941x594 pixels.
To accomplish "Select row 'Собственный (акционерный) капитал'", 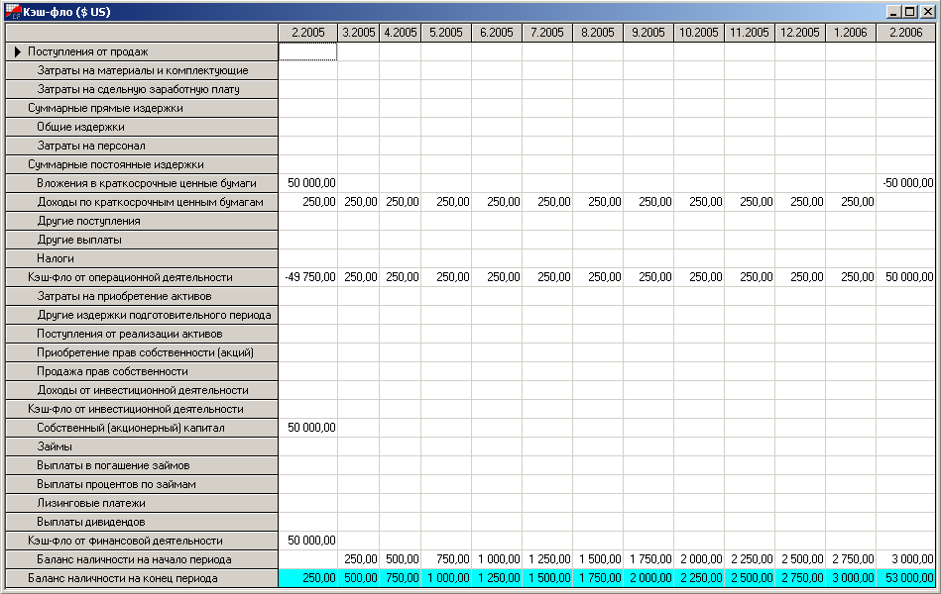I will pyautogui.click(x=142, y=428).
